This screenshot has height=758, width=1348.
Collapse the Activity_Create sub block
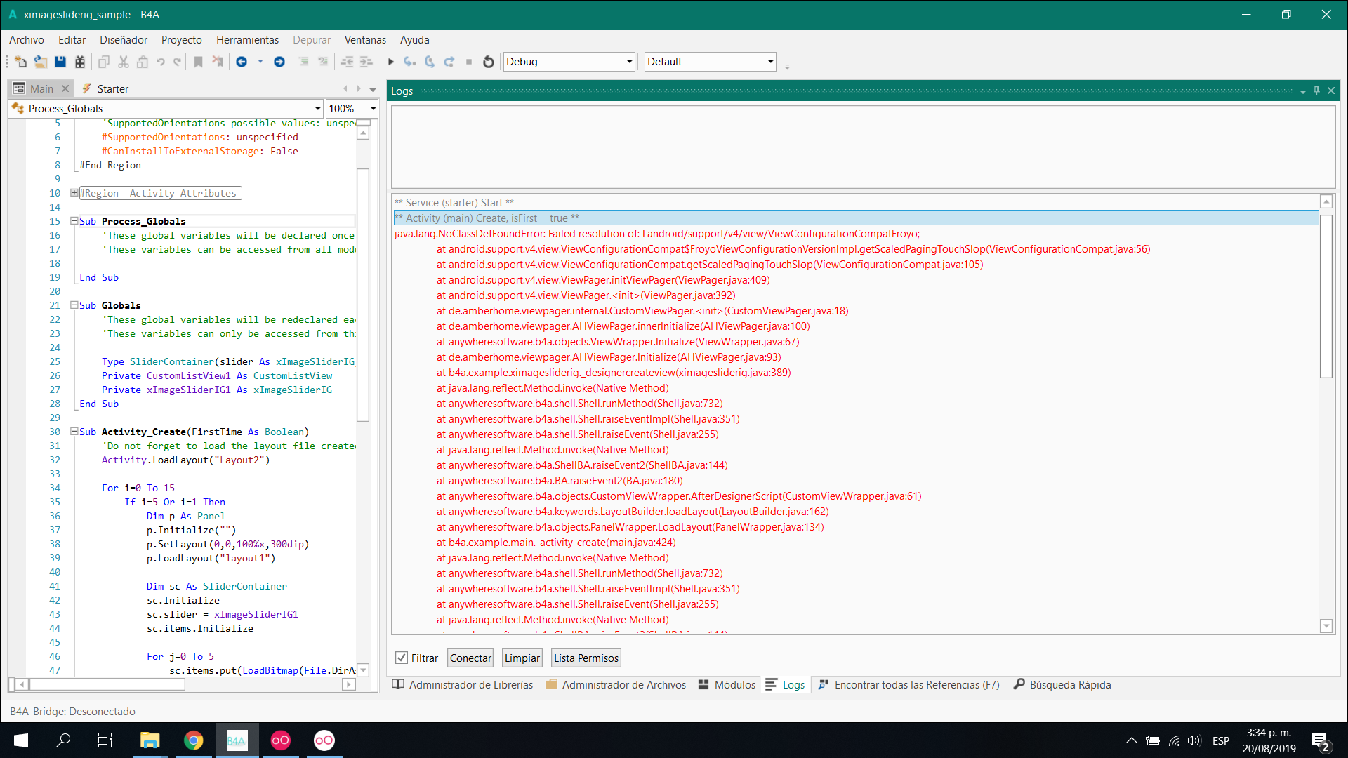74,432
